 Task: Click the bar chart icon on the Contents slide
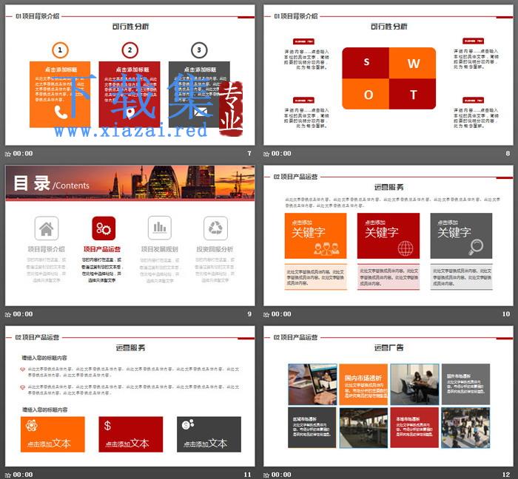(x=160, y=228)
